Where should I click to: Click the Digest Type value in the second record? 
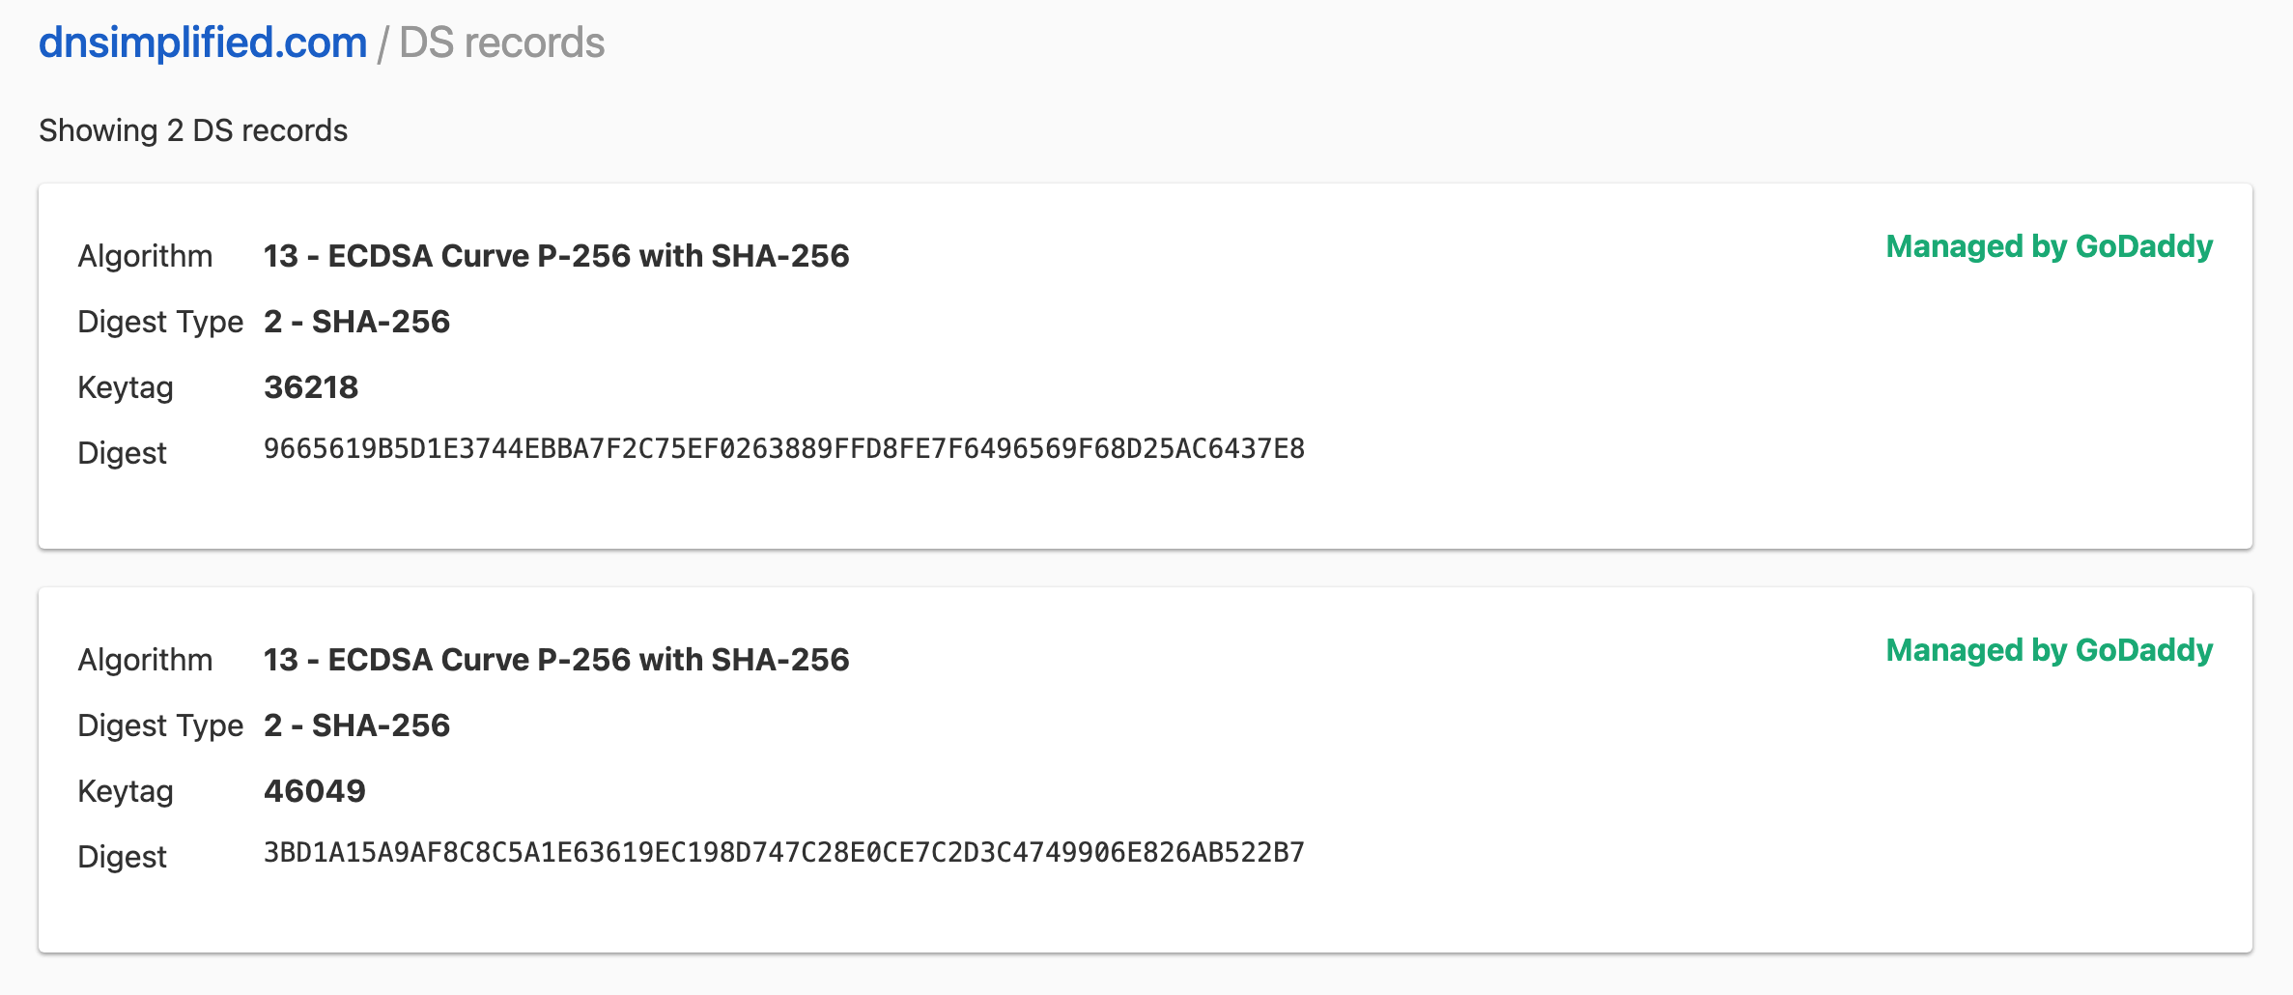click(x=357, y=725)
